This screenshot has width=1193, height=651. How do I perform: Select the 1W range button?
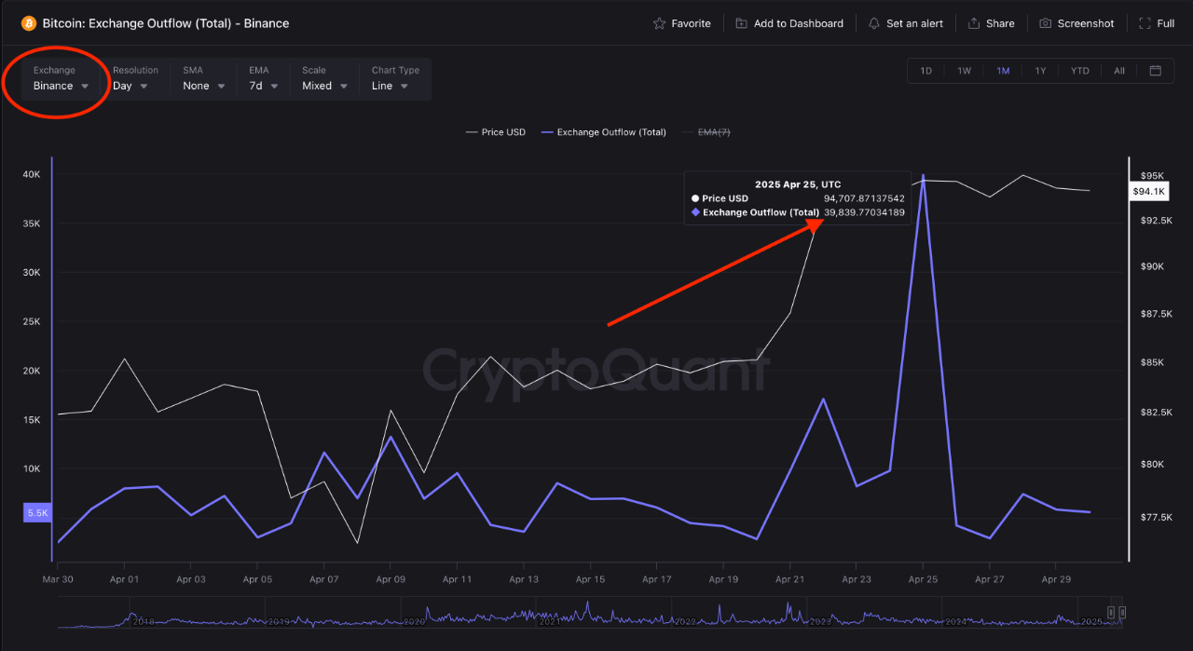click(964, 70)
